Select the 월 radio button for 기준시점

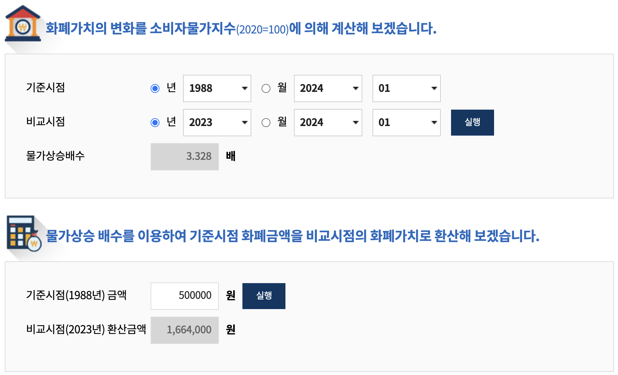[267, 88]
